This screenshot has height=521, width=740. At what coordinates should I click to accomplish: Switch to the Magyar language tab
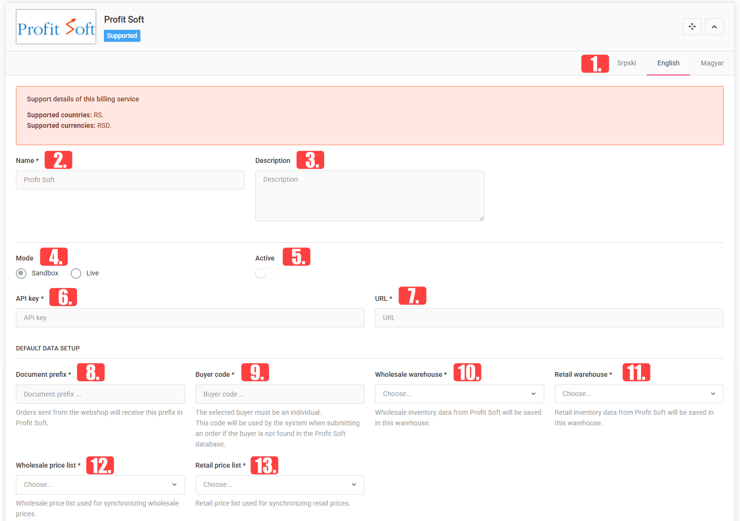click(712, 63)
